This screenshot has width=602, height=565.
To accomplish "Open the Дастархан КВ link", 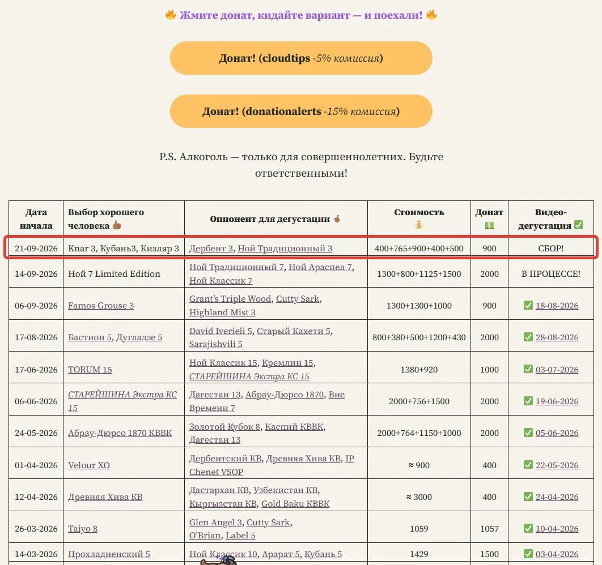I will click(x=219, y=490).
